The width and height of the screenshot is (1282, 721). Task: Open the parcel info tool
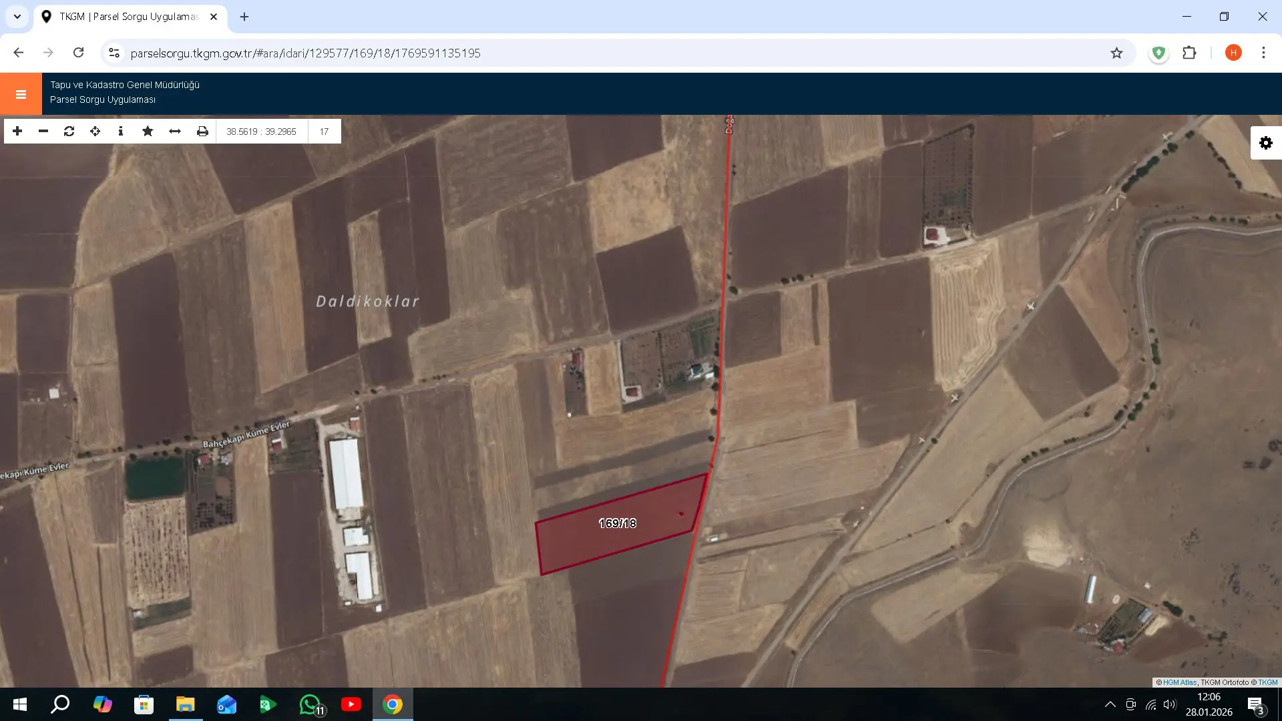[121, 132]
